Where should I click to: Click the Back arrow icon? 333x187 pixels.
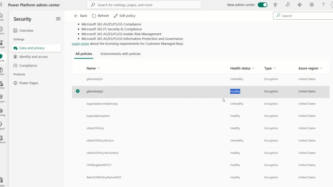click(x=76, y=16)
